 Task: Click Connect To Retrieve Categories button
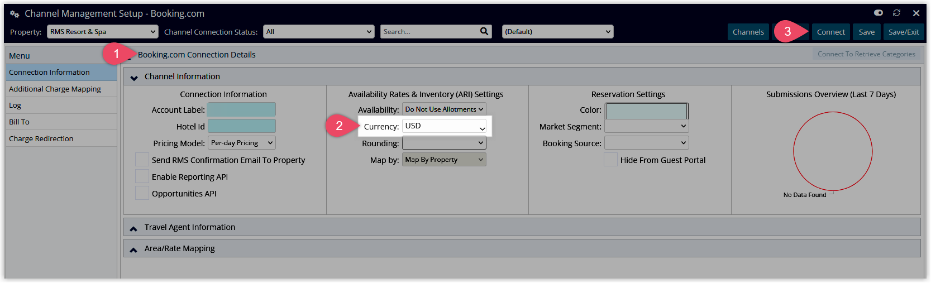coord(866,54)
